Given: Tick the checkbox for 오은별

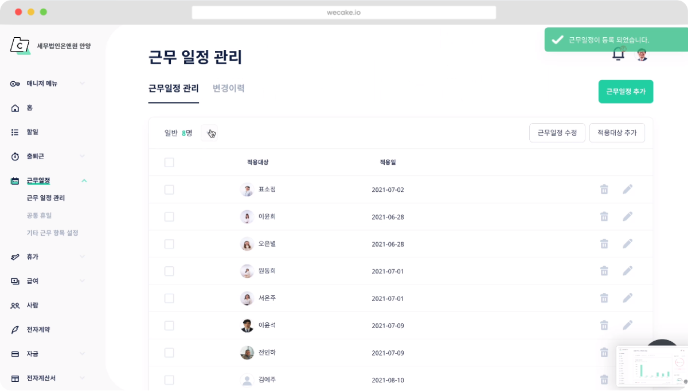Looking at the screenshot, I should [169, 244].
